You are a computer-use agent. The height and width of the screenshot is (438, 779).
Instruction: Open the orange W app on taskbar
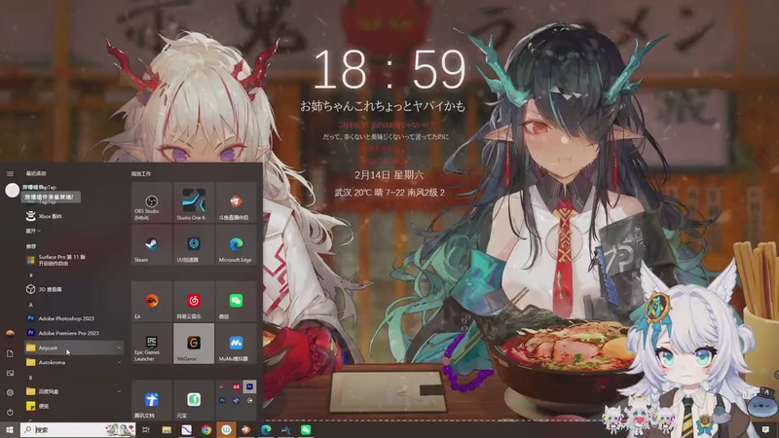(226, 429)
